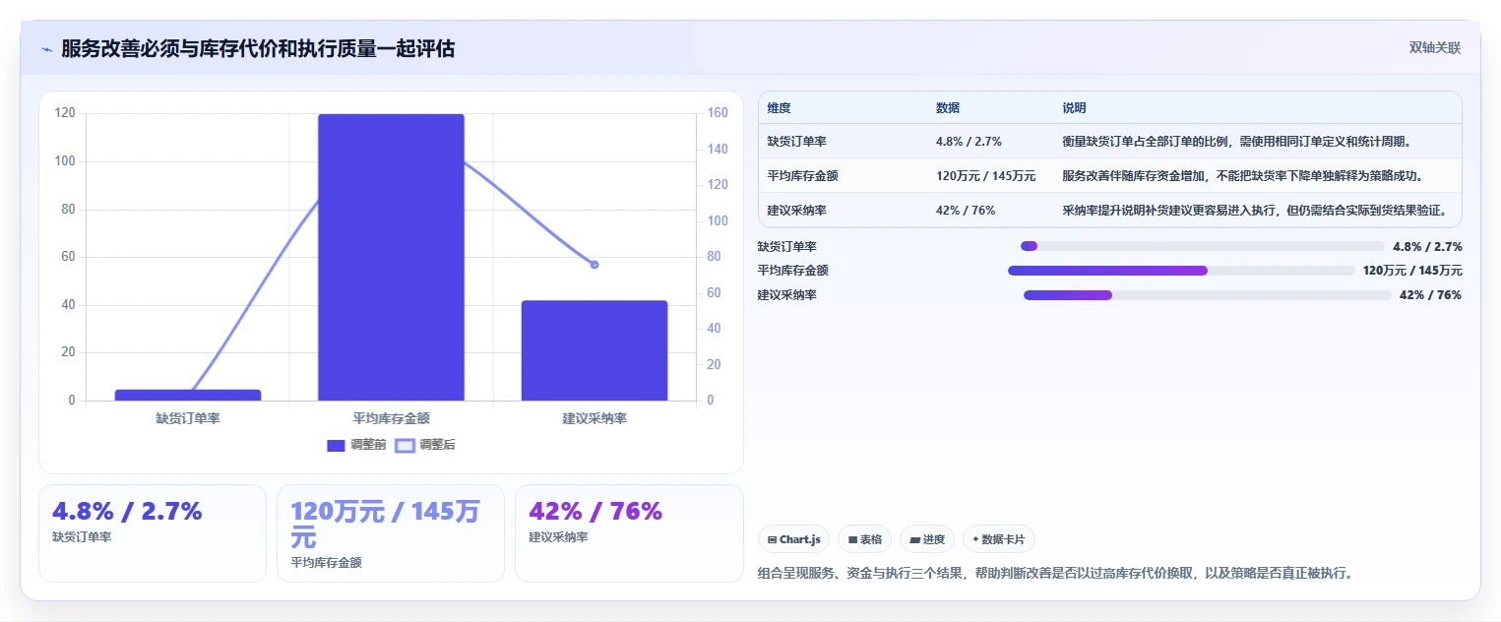Image resolution: width=1501 pixels, height=622 pixels.
Task: Click the title 服务改善必须与库存代价和执行质量一起评估
Action: (x=258, y=48)
